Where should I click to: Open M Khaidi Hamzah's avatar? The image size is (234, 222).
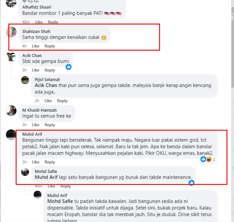11,111
